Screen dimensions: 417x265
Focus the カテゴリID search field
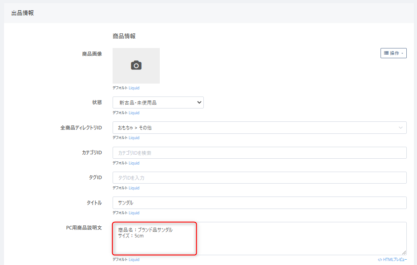point(259,153)
